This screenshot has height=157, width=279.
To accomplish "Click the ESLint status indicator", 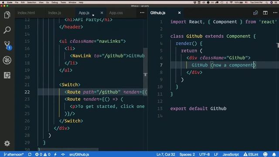I will (251, 154).
